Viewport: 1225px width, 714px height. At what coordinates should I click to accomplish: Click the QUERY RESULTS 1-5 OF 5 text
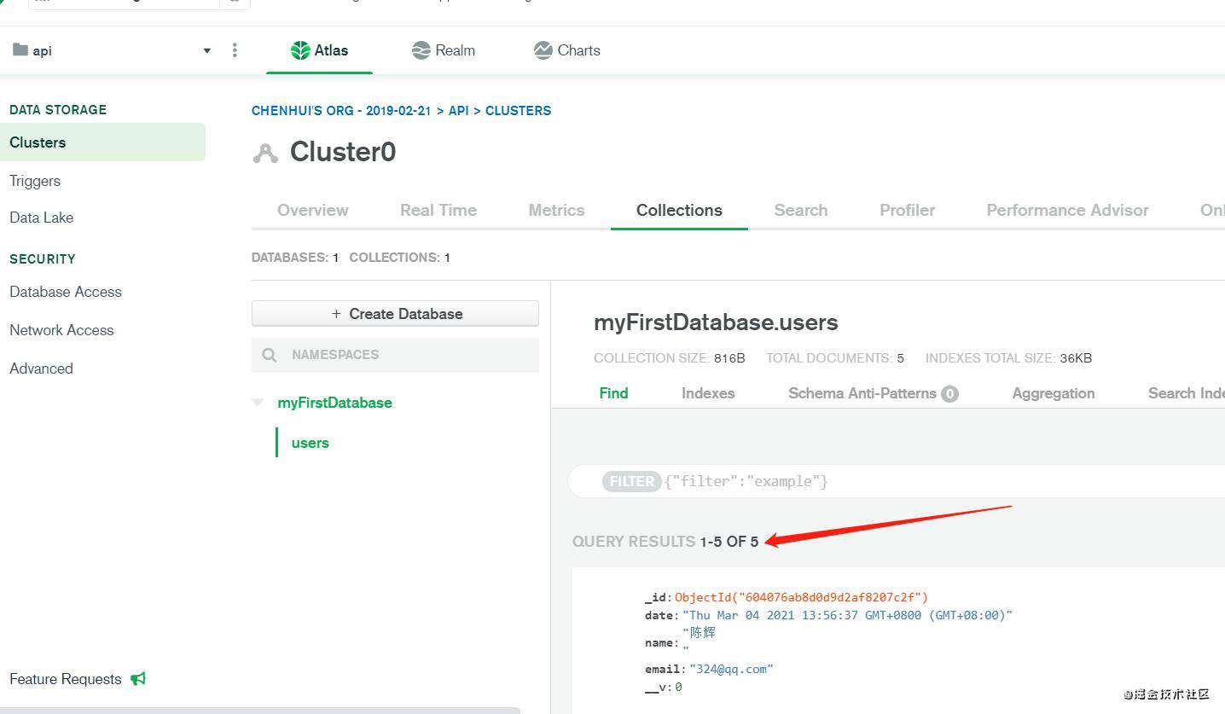(x=665, y=542)
